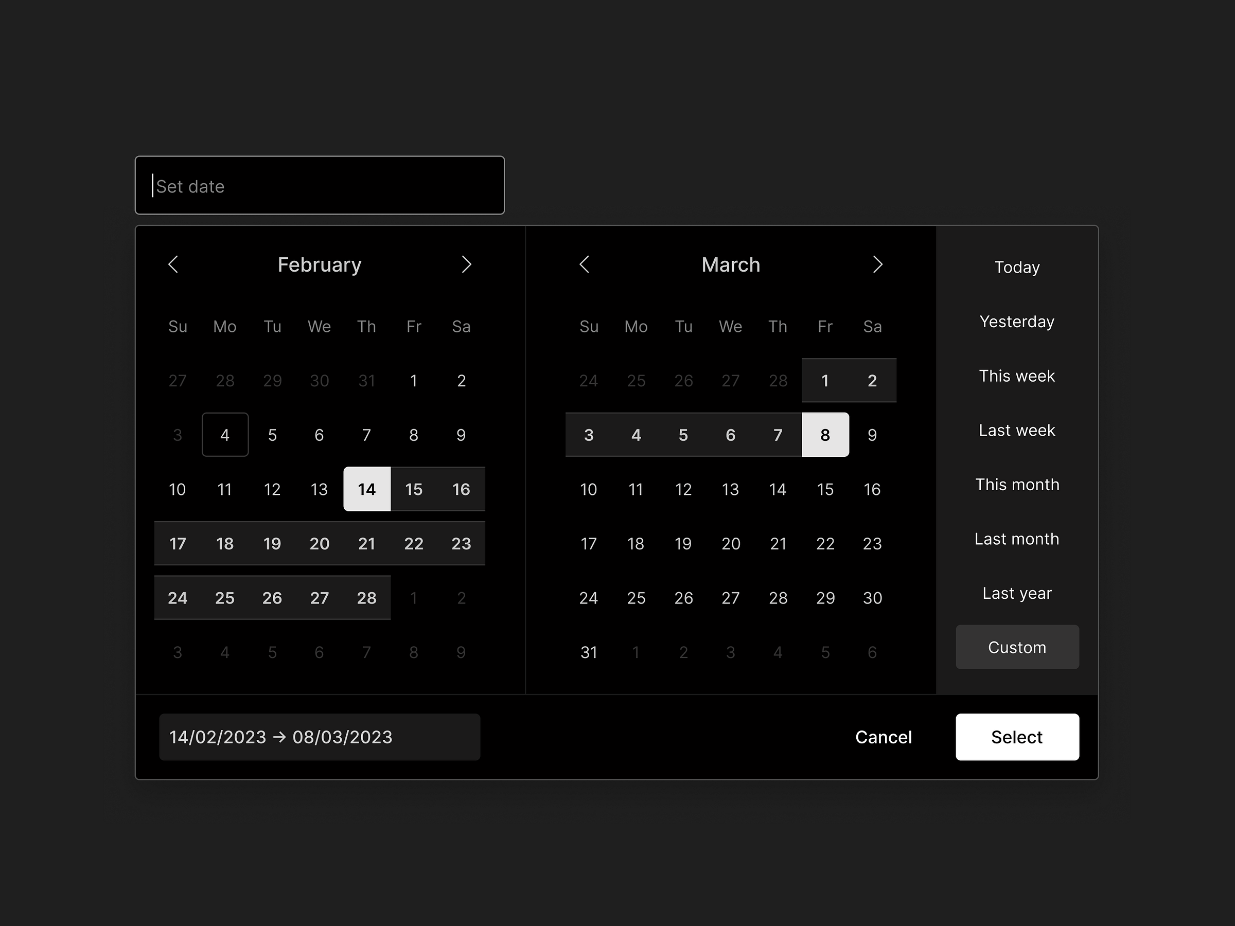Click the Set date input field

(320, 185)
